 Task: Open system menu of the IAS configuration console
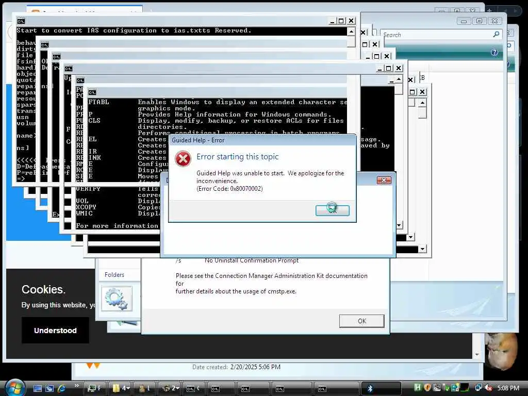pos(21,21)
